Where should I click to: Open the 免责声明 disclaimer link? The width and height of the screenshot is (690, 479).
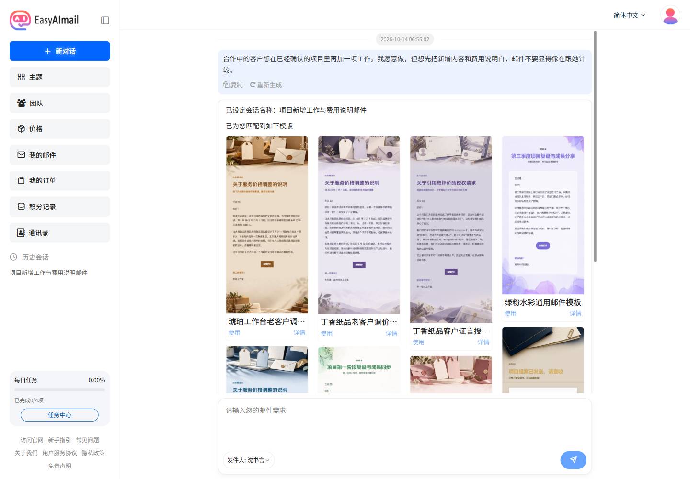(59, 466)
